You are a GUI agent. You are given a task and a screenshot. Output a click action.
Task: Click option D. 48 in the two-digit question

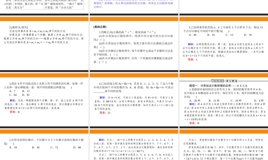point(77,147)
